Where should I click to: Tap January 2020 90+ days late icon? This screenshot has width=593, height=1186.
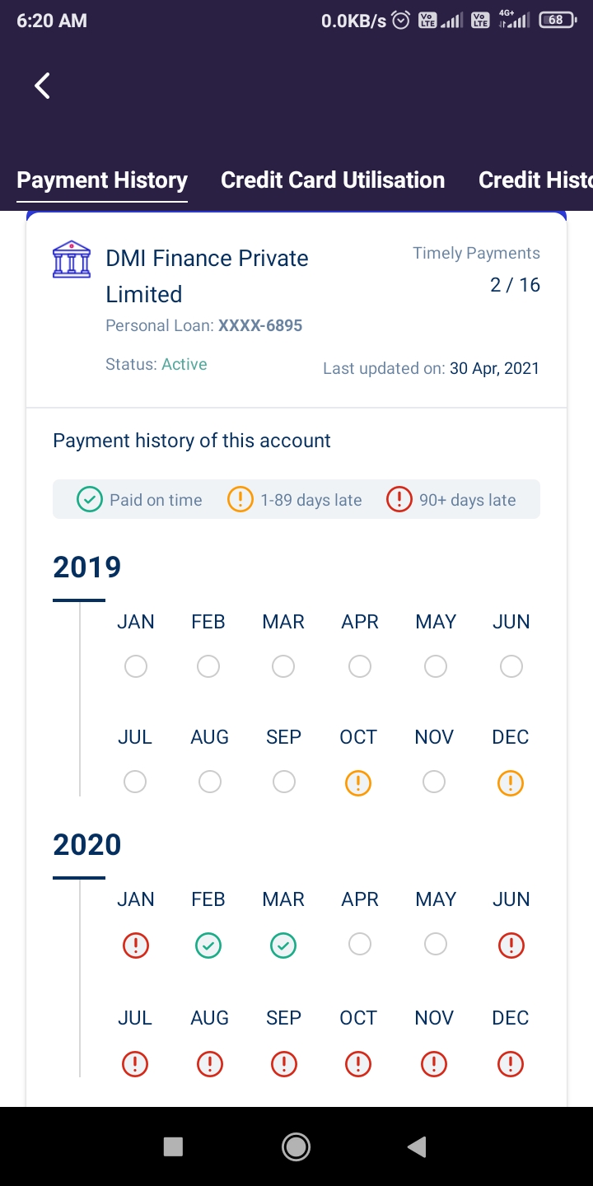click(x=136, y=946)
